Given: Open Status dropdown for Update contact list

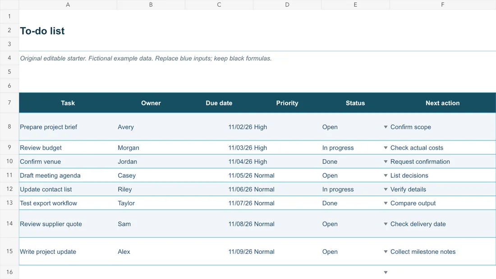Looking at the screenshot, I should tap(386, 189).
